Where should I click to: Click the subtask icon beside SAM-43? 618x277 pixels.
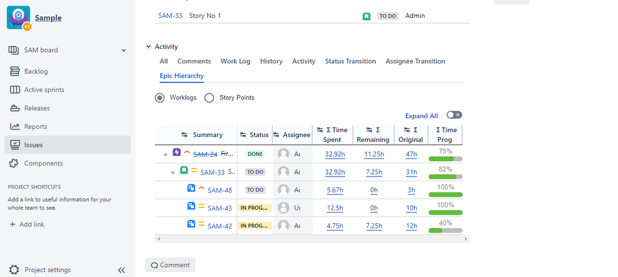tap(191, 205)
